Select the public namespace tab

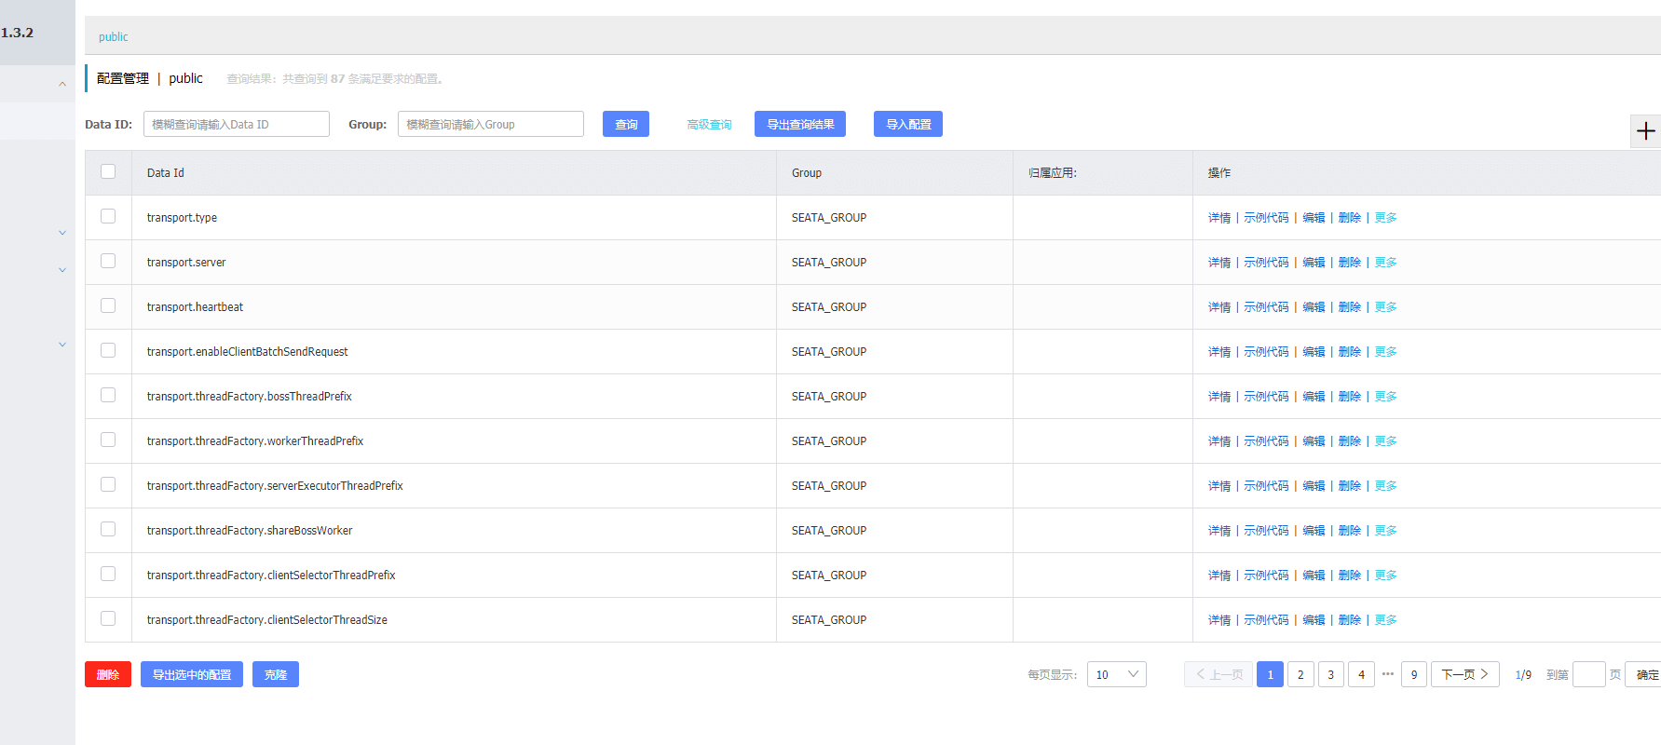click(x=114, y=37)
